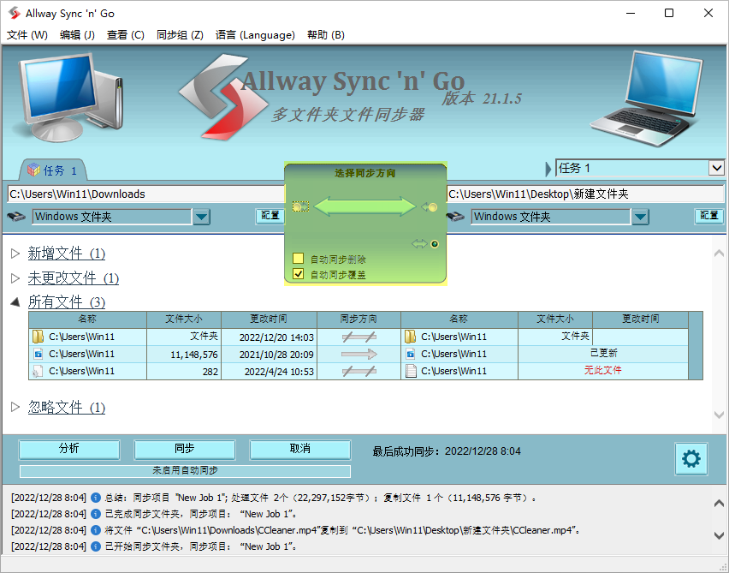Click the file icon in the 282 row
This screenshot has width=729, height=573.
38,372
